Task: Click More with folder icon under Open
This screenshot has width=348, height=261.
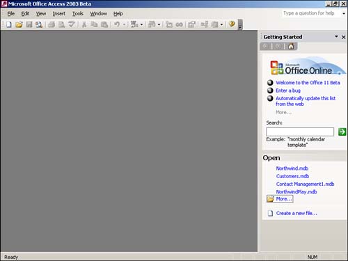Action: (280, 199)
